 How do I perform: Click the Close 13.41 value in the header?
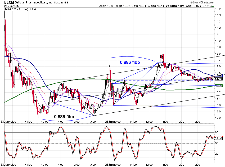pos(156,6)
